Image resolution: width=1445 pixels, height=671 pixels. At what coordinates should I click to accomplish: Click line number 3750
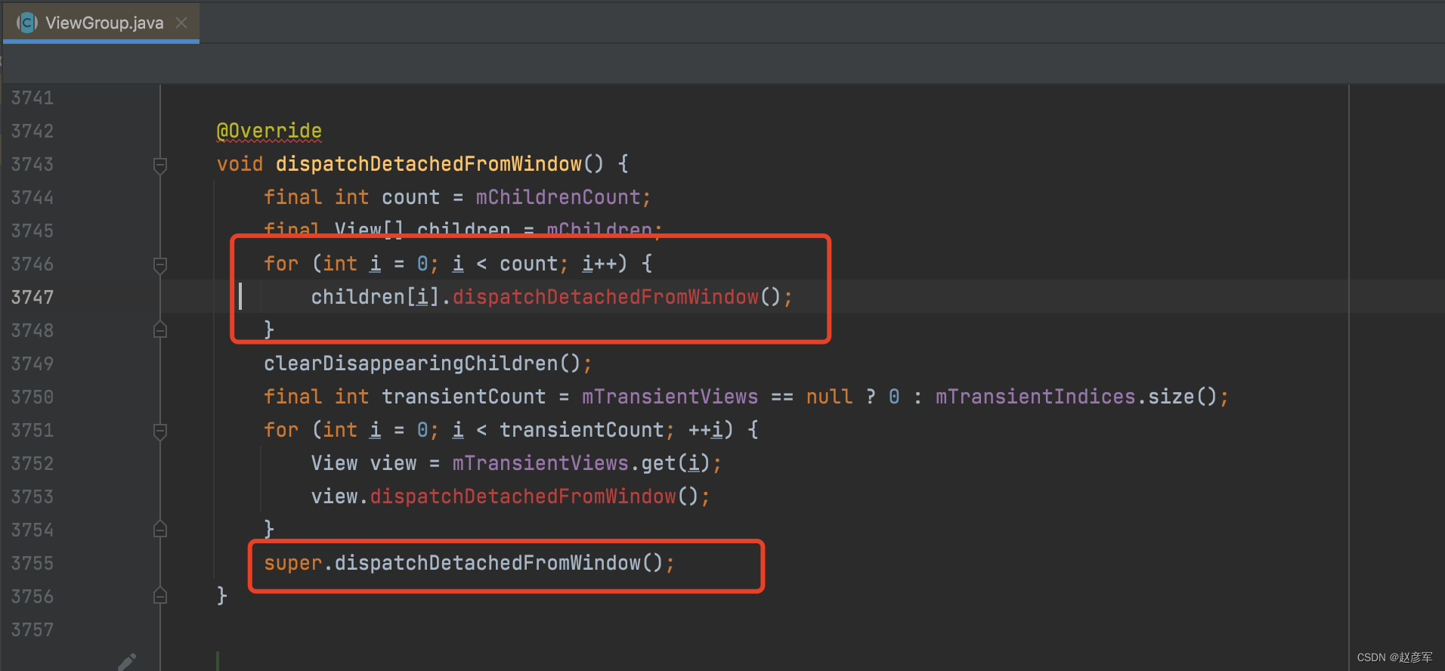pyautogui.click(x=32, y=397)
